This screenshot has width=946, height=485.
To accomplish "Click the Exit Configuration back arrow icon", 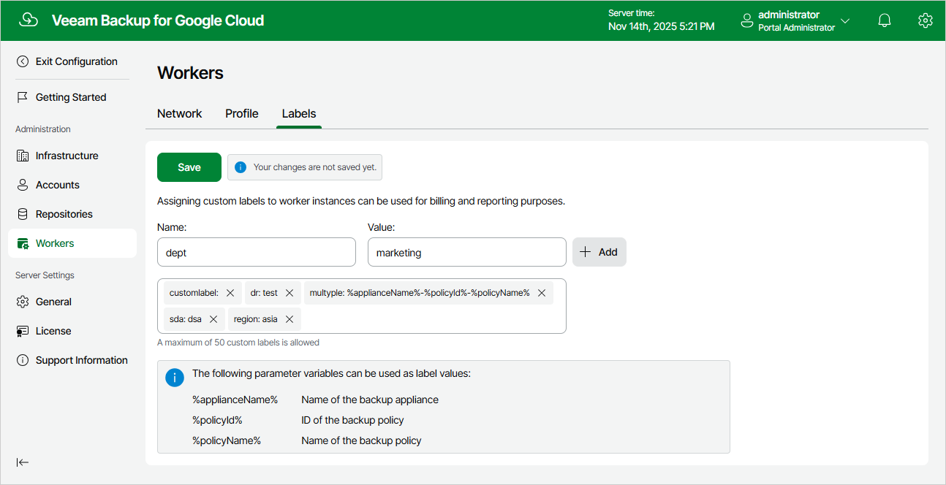I will (23, 61).
